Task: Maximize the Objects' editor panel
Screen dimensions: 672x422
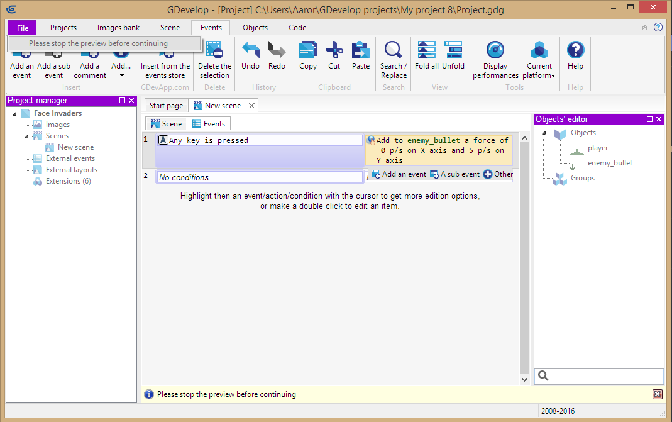Action: tap(650, 119)
